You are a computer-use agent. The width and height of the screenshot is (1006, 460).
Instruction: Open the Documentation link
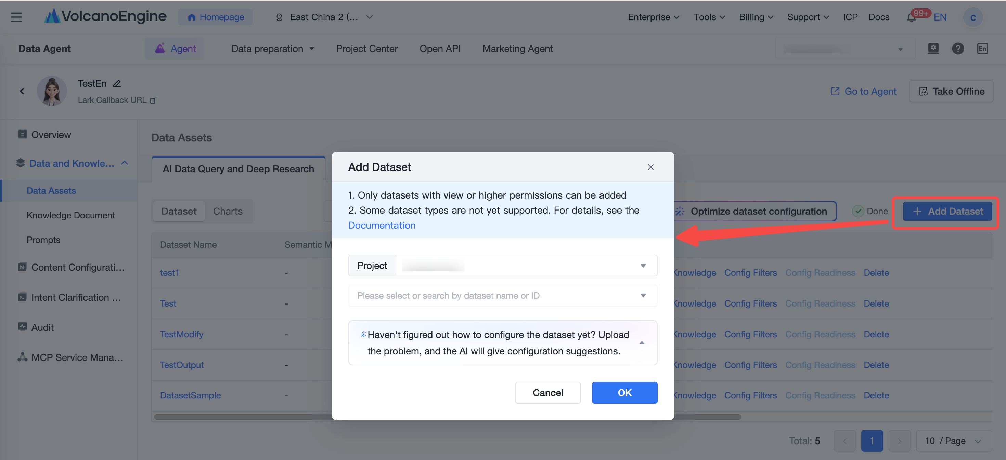tap(382, 225)
